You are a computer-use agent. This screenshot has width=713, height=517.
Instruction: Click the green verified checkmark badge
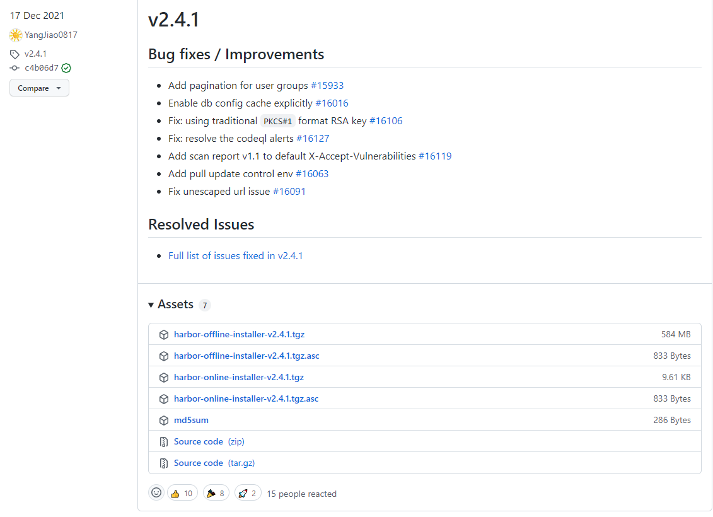66,68
